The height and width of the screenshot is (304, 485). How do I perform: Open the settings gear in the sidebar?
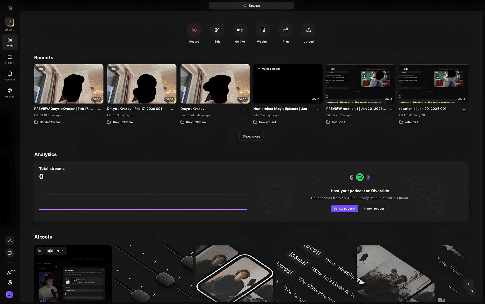click(x=10, y=282)
